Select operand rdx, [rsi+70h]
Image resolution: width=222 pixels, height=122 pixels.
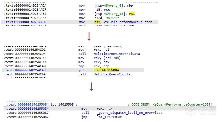pyautogui.click(x=107, y=58)
